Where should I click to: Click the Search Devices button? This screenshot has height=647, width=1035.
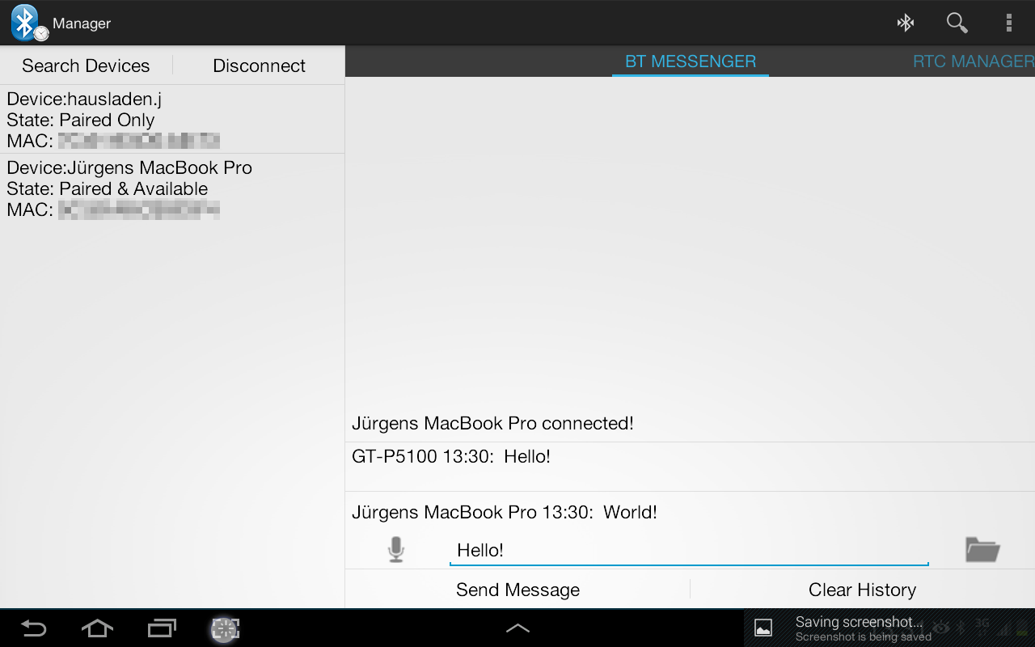tap(86, 66)
